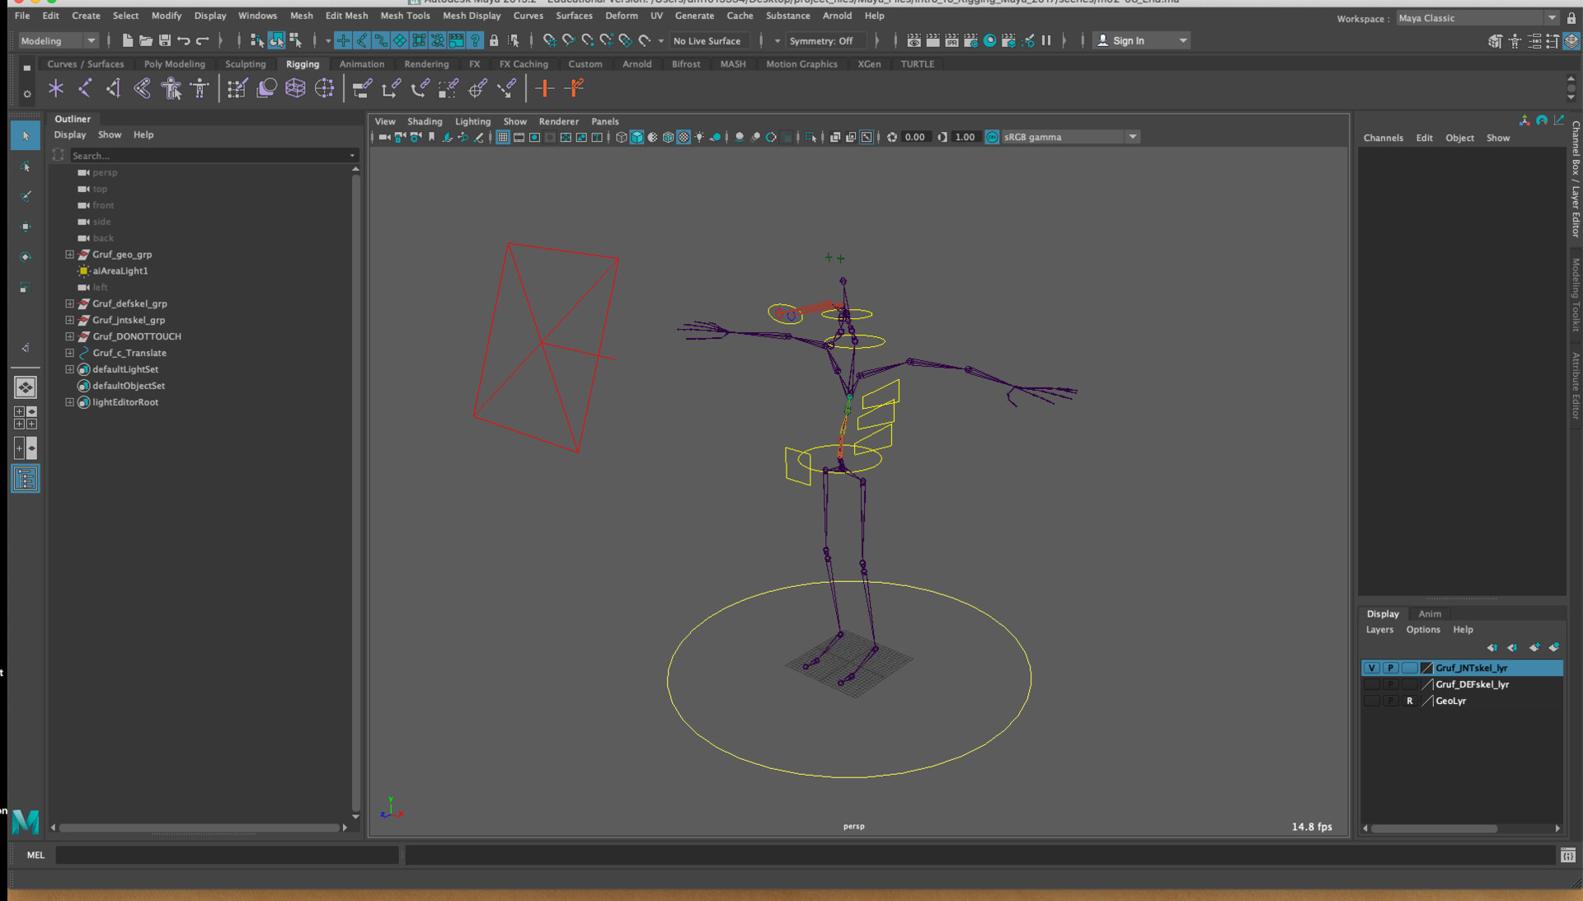1583x901 pixels.
Task: Toggle visibility of Gruf_JNTskel_lyr layer
Action: [x=1372, y=668]
